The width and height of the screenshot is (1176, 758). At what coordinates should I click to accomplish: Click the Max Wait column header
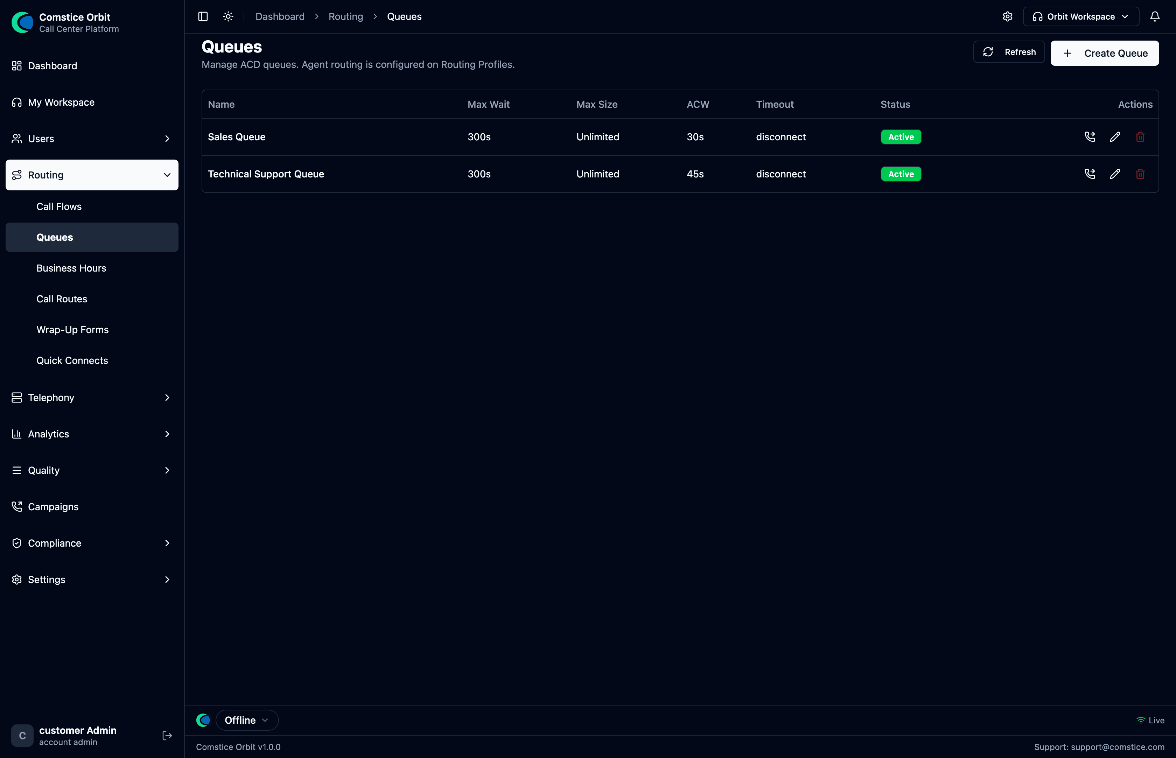[488, 104]
